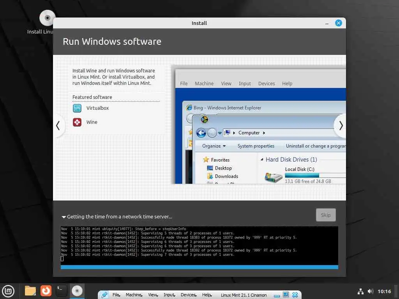Go to the previous slideshow page
The height and width of the screenshot is (299, 399).
click(x=58, y=126)
